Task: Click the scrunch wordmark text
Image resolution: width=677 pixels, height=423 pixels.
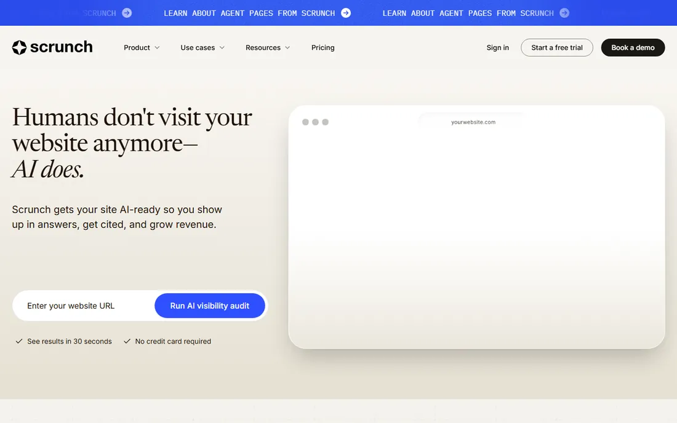Action: pos(62,47)
